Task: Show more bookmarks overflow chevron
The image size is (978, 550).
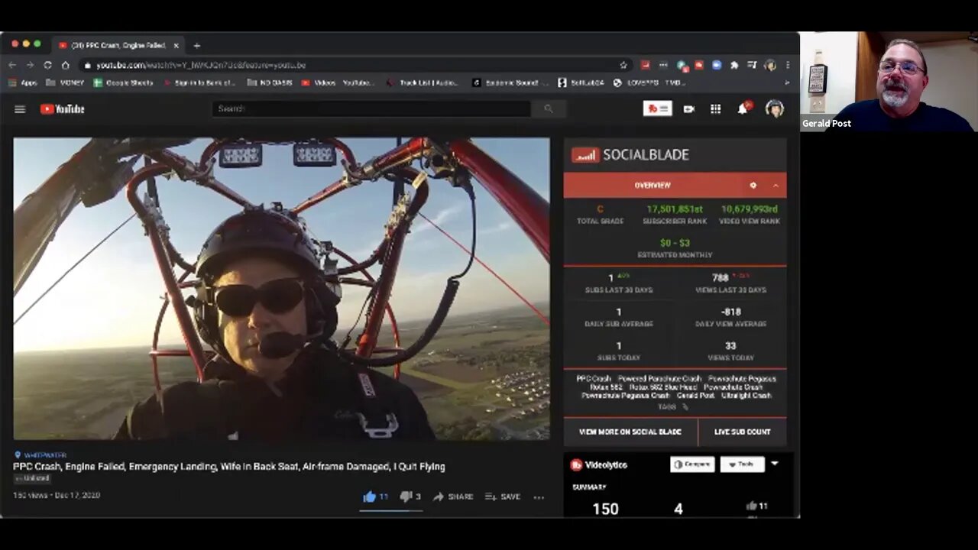Action: point(787,82)
